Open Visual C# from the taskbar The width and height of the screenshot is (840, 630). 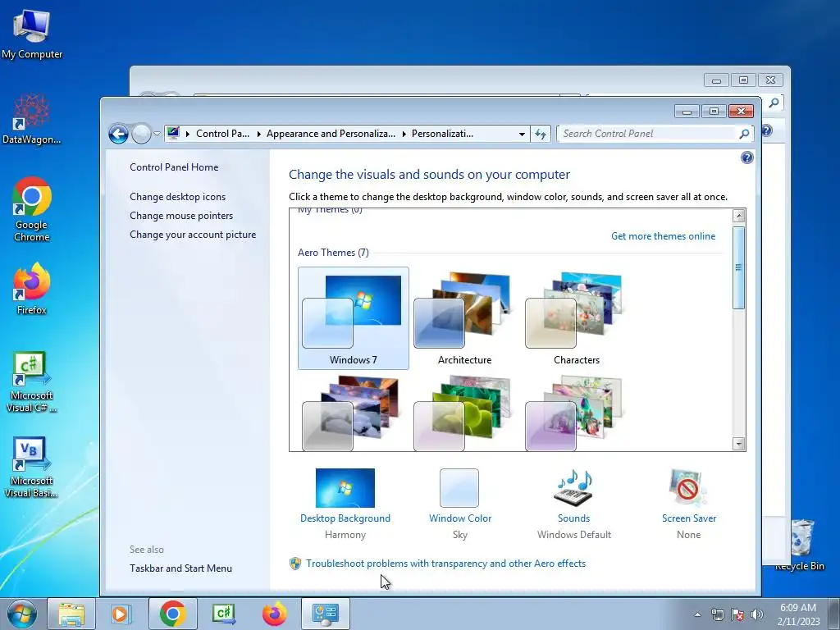pyautogui.click(x=224, y=614)
